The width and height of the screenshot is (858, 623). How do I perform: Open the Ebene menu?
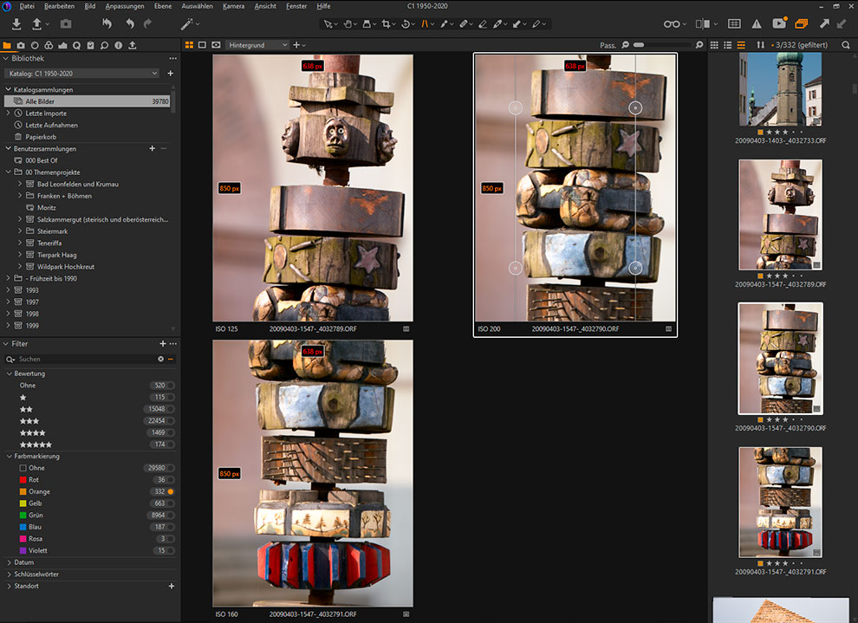(163, 6)
